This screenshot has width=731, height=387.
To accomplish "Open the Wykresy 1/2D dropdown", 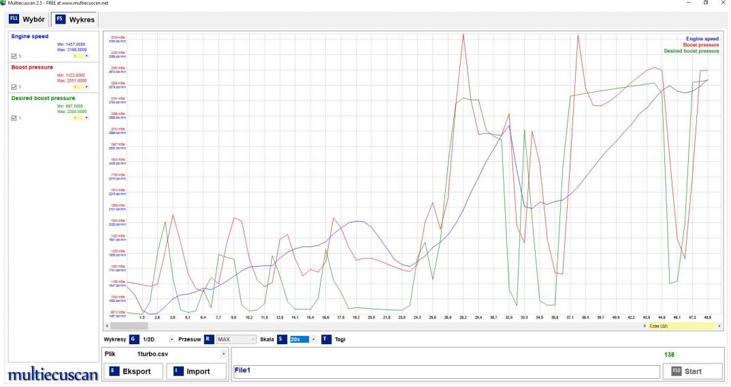I will (172, 339).
